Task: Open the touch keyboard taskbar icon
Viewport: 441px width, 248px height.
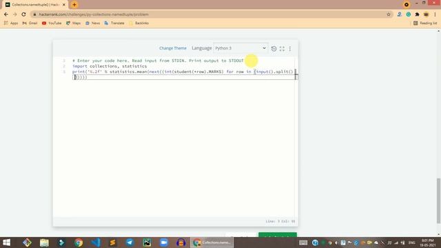Action: coord(303,242)
